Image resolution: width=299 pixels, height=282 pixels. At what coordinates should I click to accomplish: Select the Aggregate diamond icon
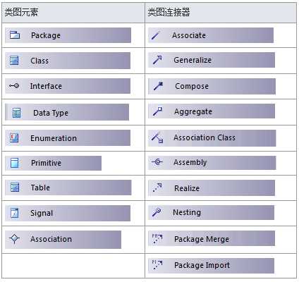157,111
